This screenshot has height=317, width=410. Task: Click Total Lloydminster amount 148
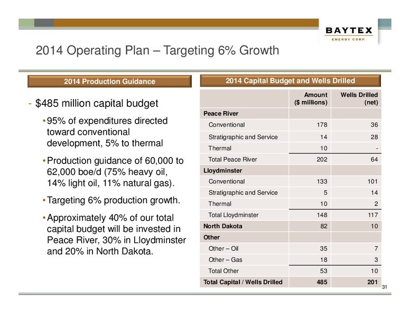pos(322,215)
